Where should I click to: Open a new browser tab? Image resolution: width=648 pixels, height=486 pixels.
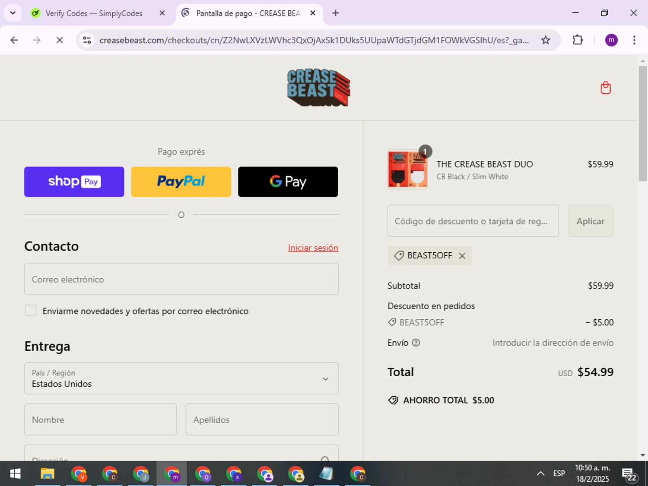tap(336, 13)
